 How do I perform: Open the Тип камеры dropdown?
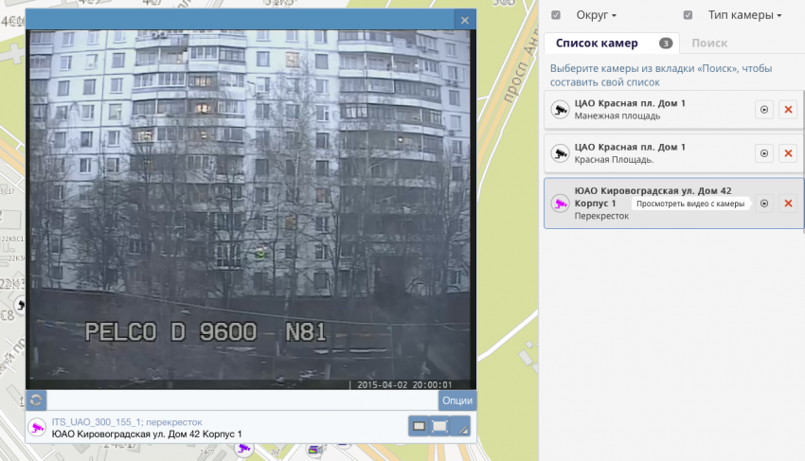(744, 15)
